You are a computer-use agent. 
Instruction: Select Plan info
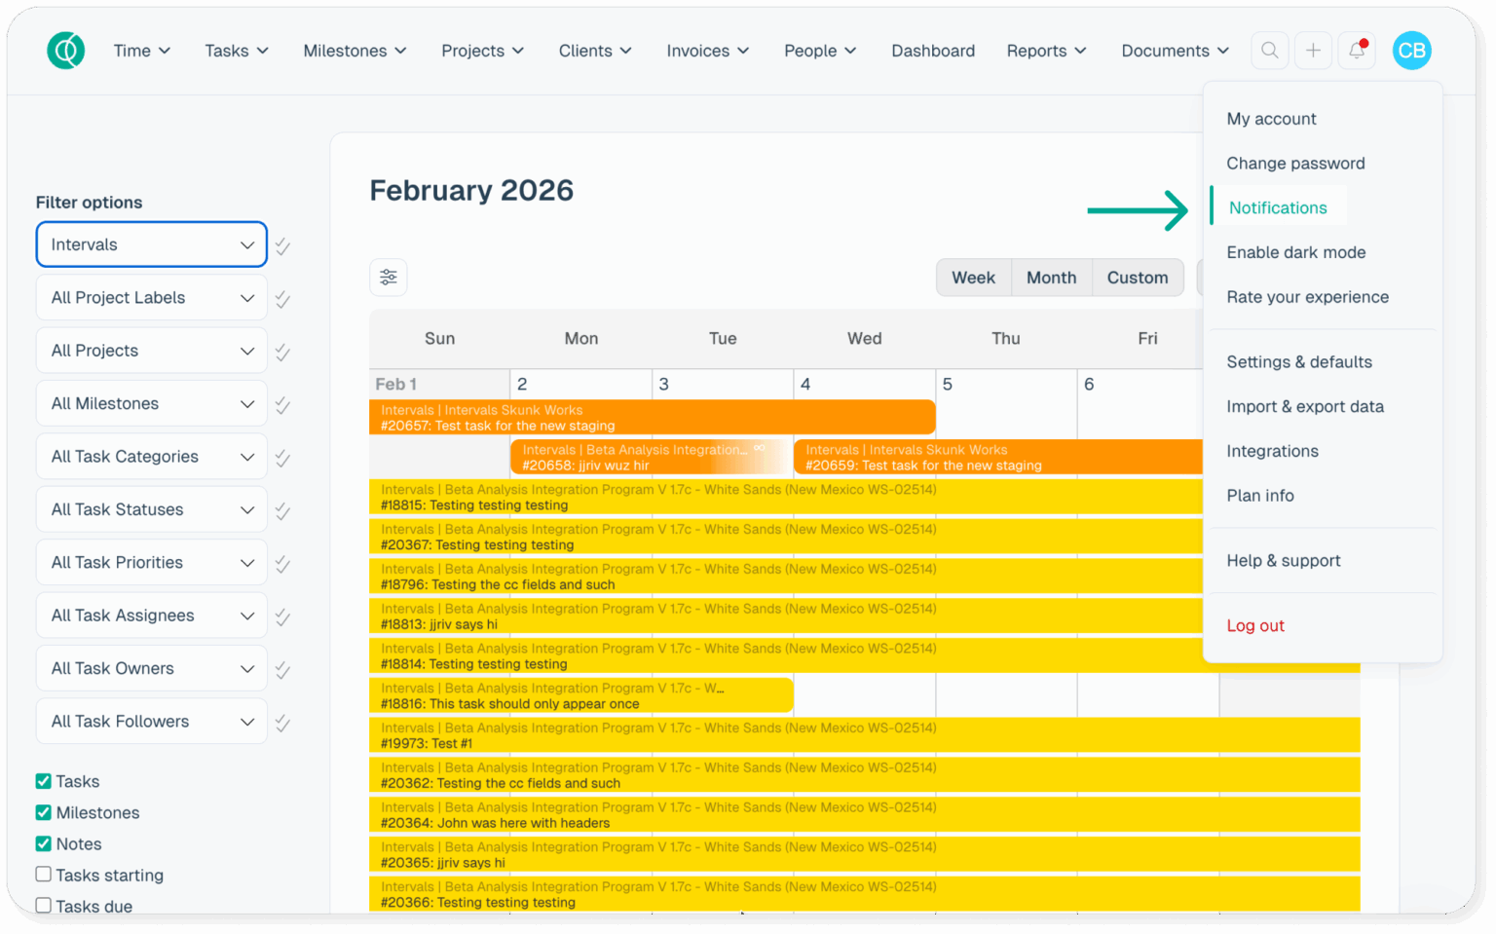1260,496
